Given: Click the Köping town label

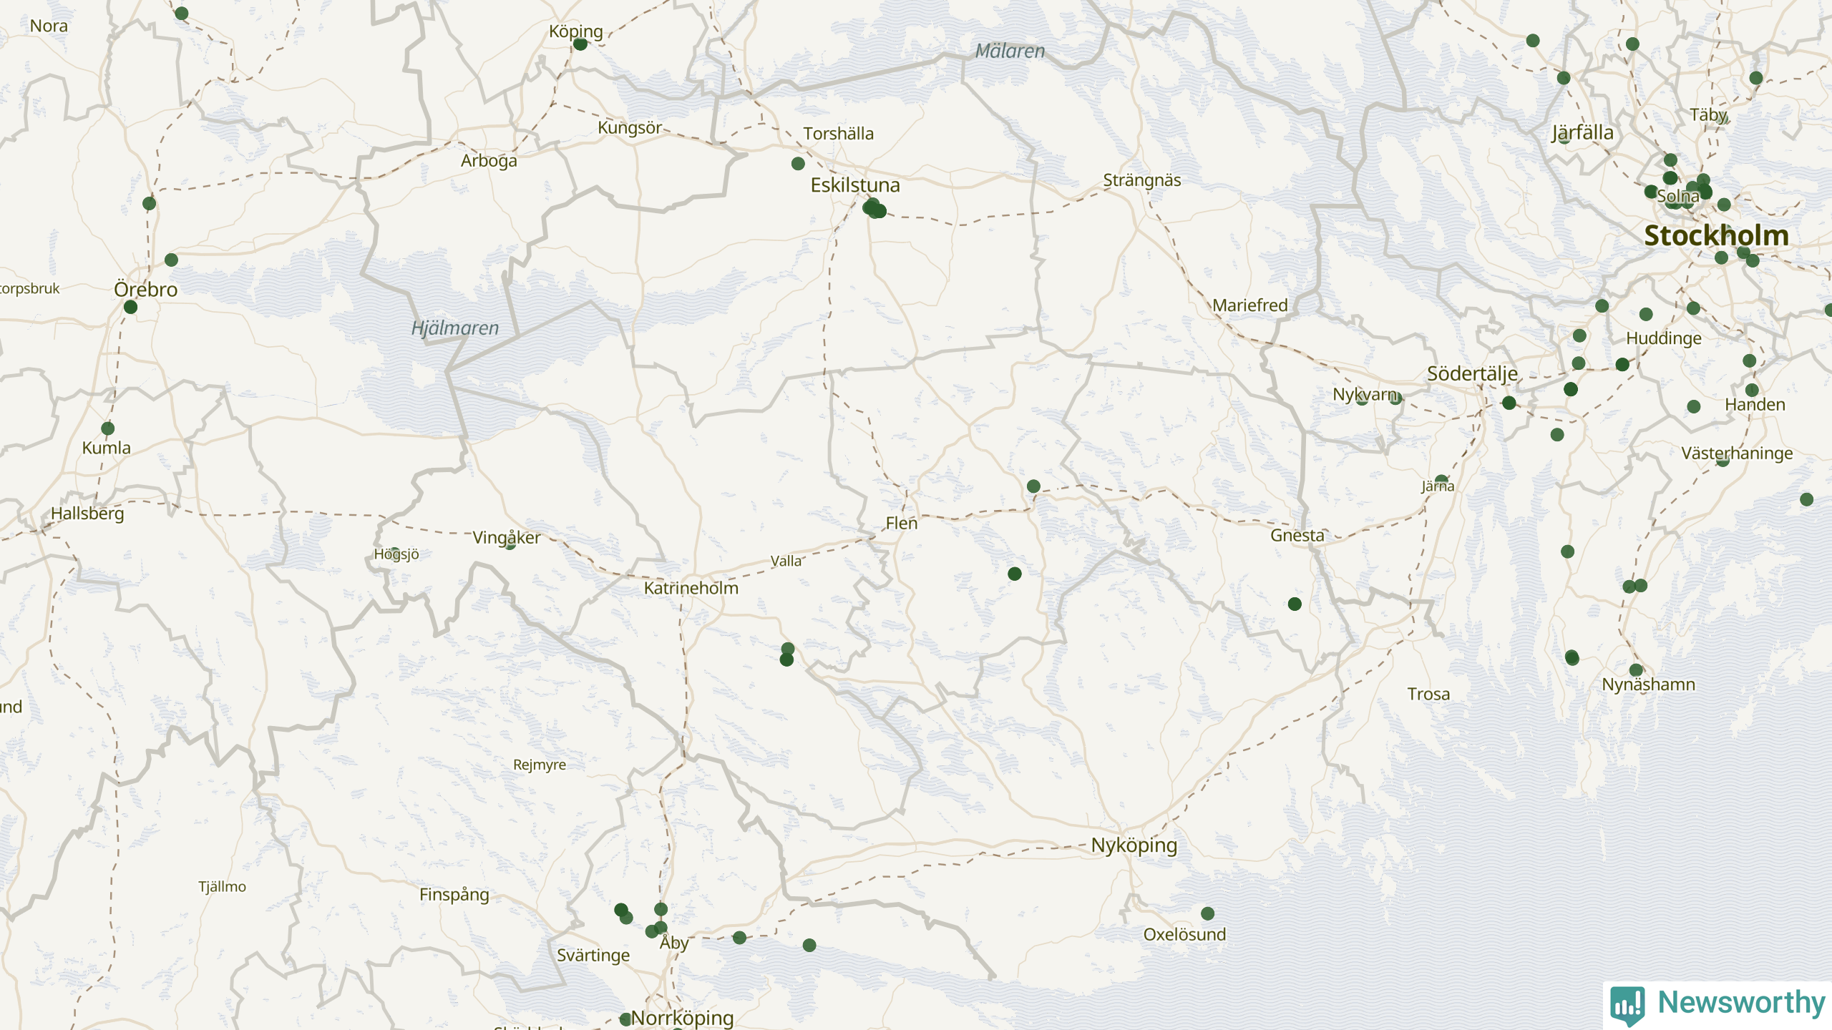Looking at the screenshot, I should coord(576,31).
